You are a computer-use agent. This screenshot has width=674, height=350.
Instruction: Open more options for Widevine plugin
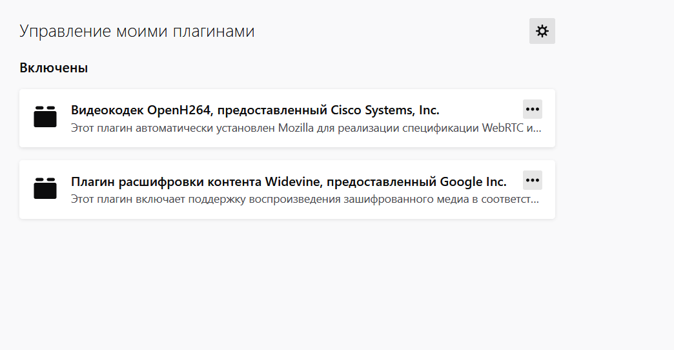coord(532,180)
